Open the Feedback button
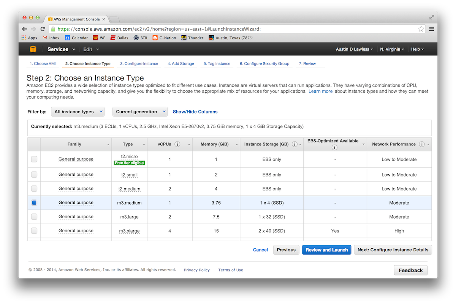The image size is (456, 304). click(x=411, y=270)
